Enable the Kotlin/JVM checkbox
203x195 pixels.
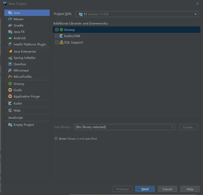click(57, 36)
